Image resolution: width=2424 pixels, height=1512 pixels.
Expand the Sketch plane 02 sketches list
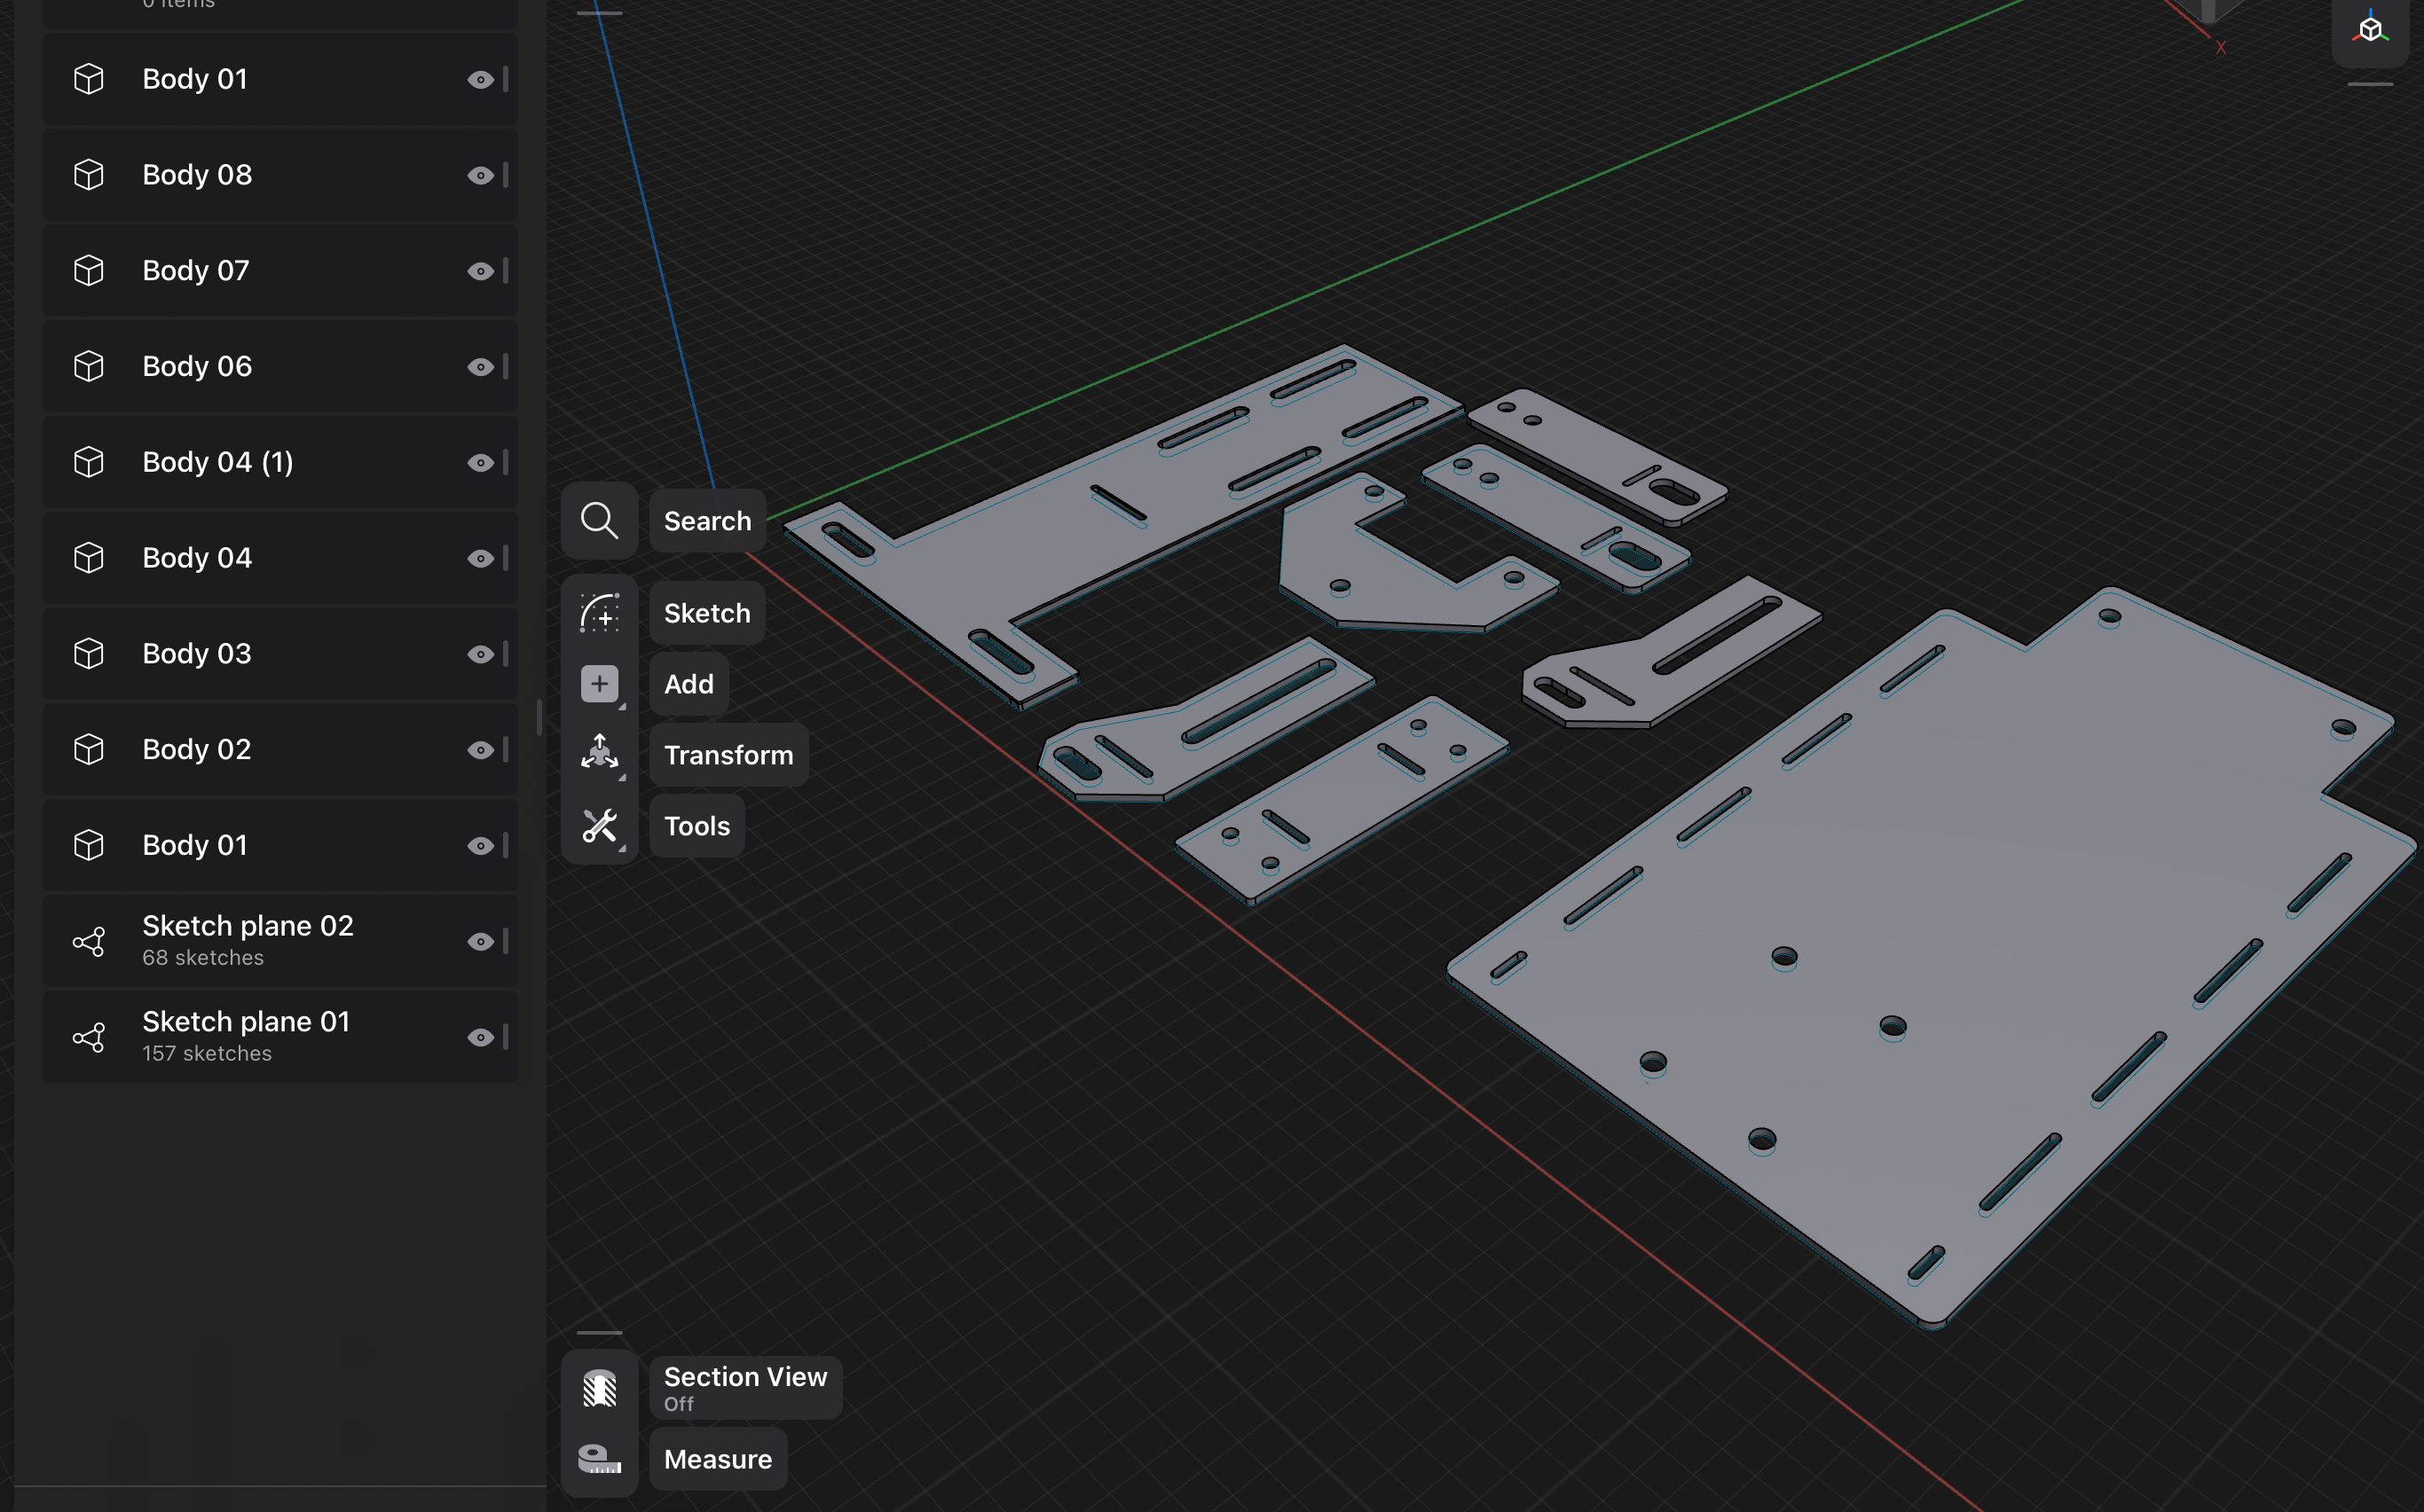[x=247, y=940]
